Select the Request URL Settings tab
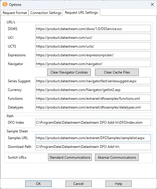The image size is (157, 189). point(81,13)
